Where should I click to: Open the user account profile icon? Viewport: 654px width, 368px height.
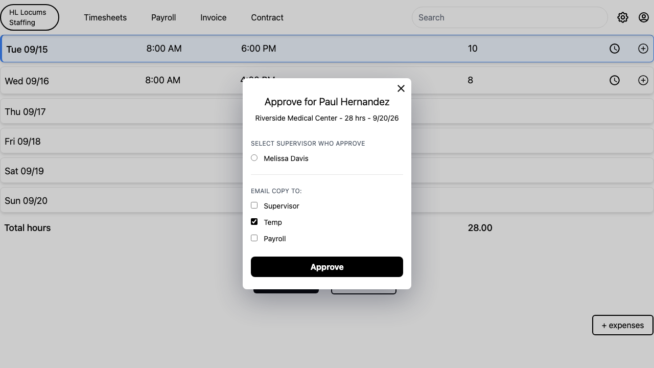tap(644, 17)
